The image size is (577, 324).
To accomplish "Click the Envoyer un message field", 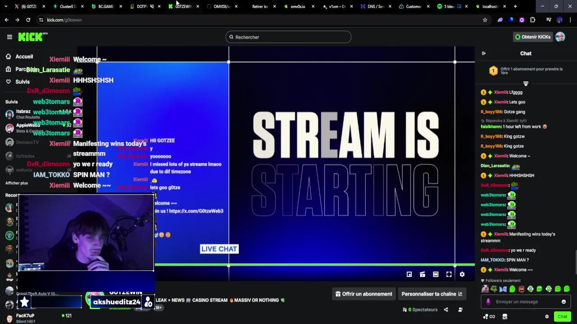I will 526,301.
